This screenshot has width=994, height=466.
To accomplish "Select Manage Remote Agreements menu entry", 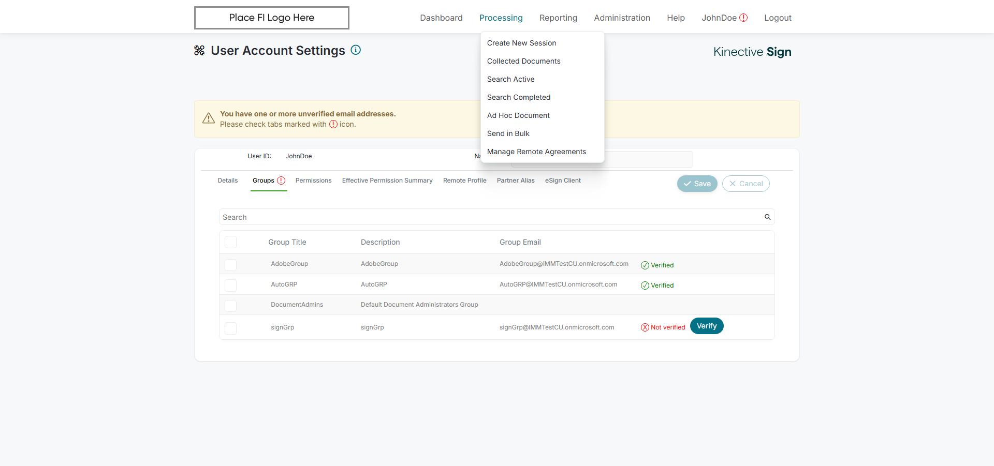I will coord(536,152).
